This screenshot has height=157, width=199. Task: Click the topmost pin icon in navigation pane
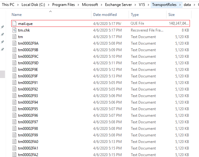pyautogui.click(x=3, y=27)
